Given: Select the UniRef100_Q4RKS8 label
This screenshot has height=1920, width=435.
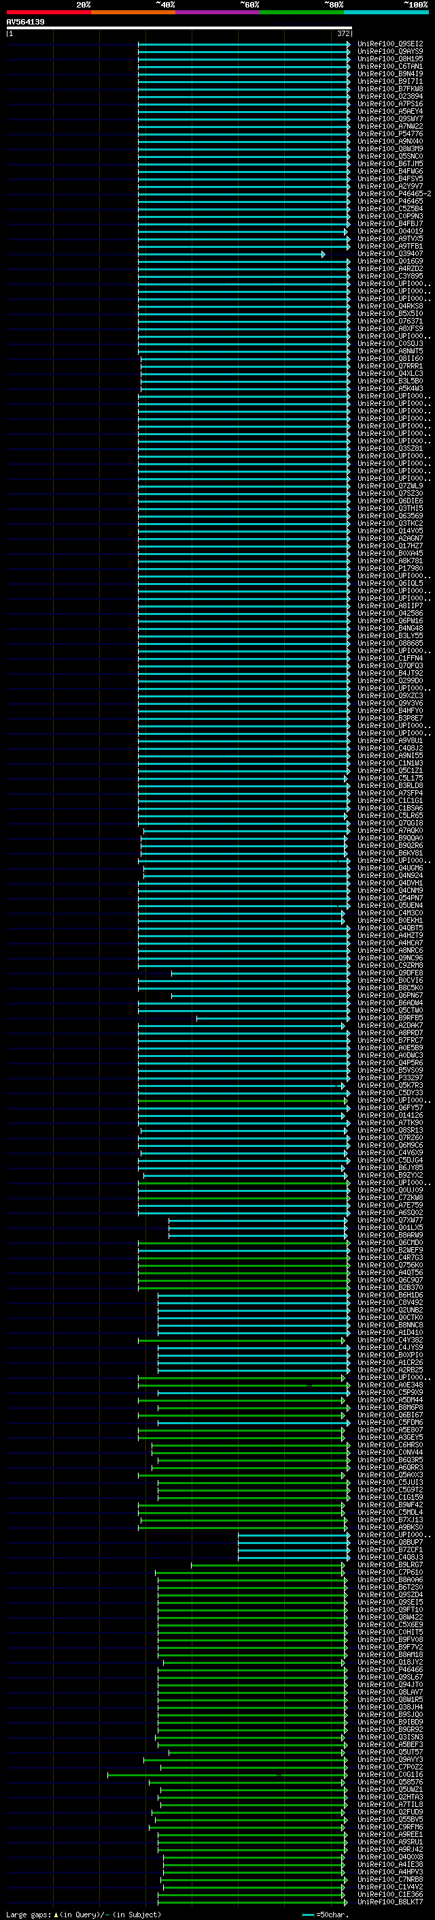Looking at the screenshot, I should click(x=390, y=306).
